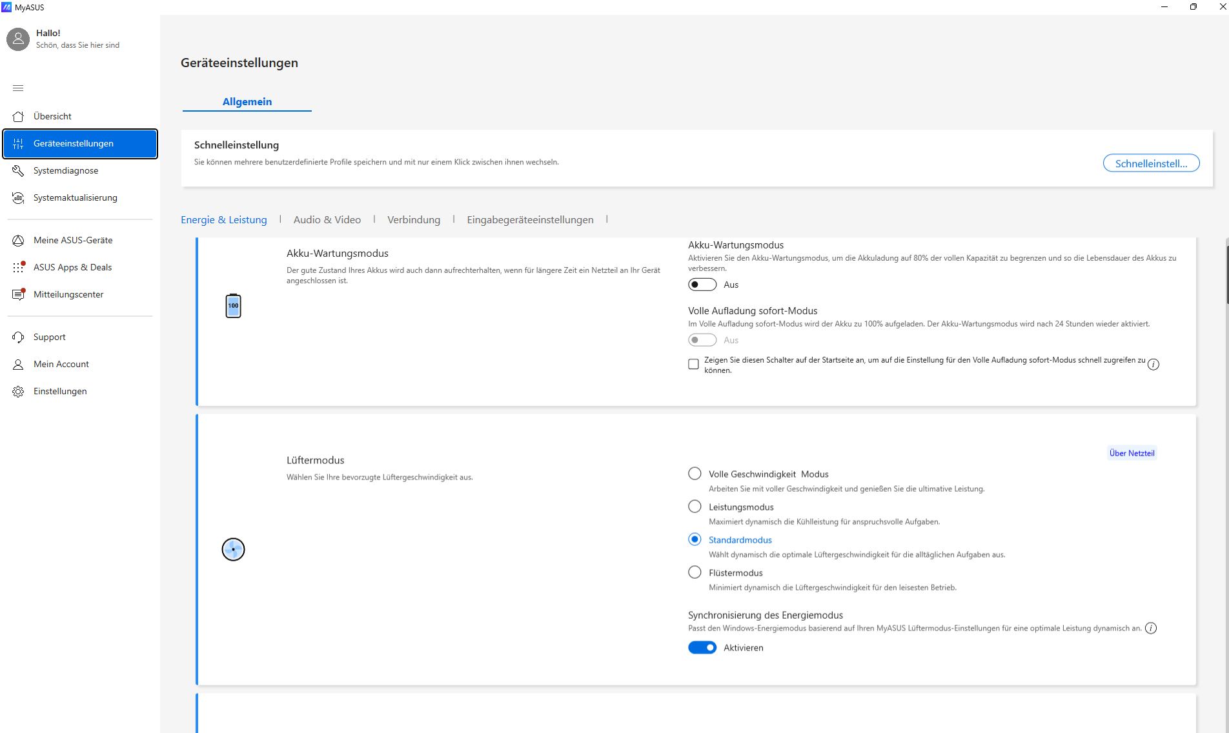1229x733 pixels.
Task: Open Mein Account page
Action: [x=61, y=364]
